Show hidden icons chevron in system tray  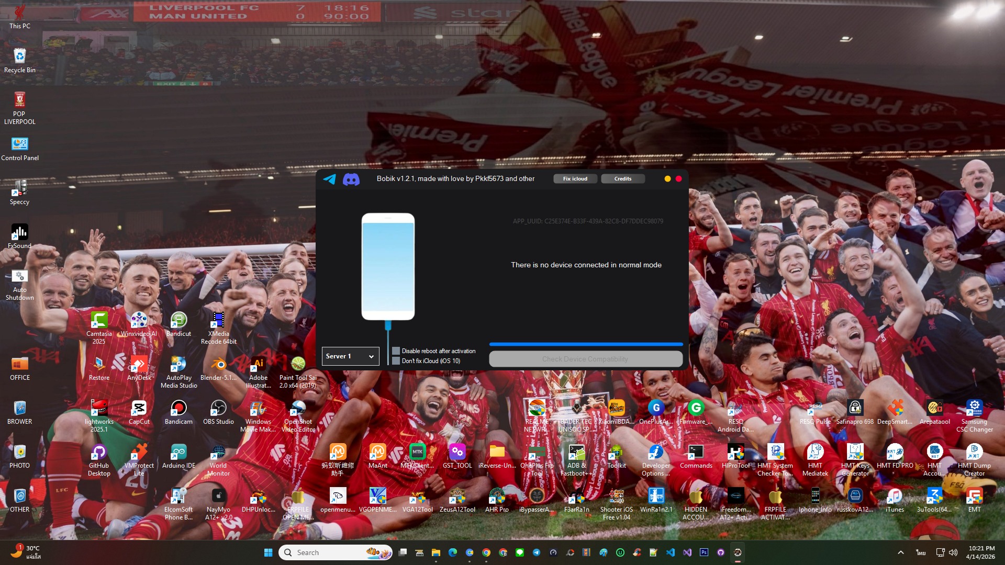pyautogui.click(x=901, y=552)
